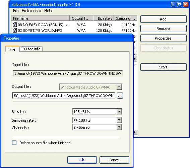Switch to the ID3 tag info tab

pyautogui.click(x=31, y=49)
